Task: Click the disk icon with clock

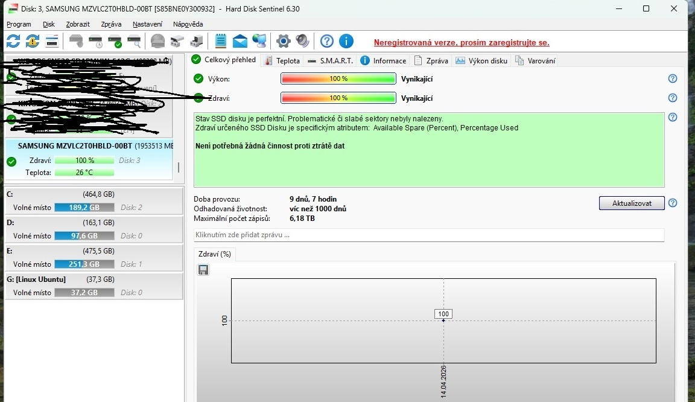Action: tap(95, 41)
